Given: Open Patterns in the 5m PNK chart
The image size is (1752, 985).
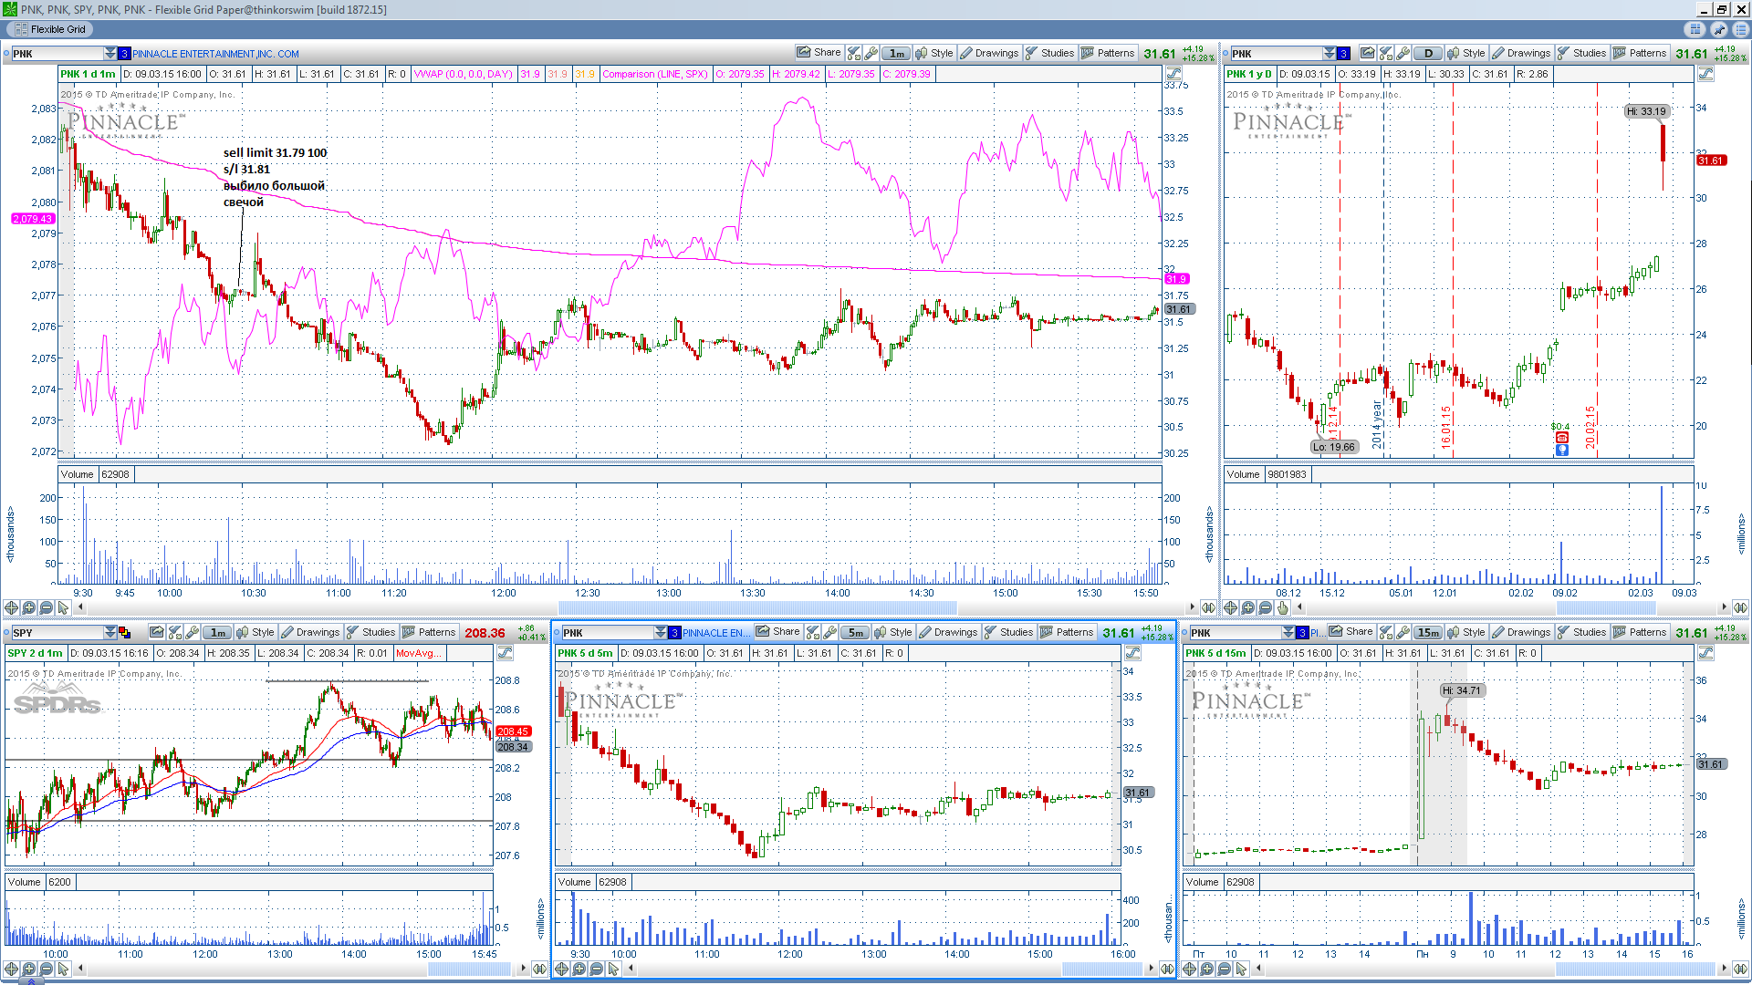Looking at the screenshot, I should [1067, 632].
